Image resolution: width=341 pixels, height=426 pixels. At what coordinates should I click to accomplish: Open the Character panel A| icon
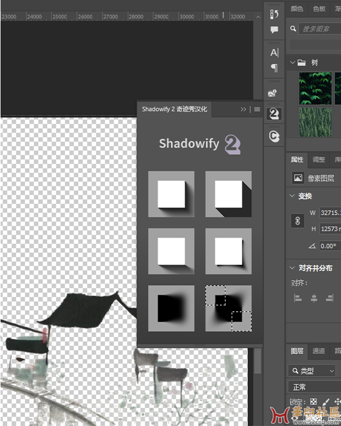(274, 53)
